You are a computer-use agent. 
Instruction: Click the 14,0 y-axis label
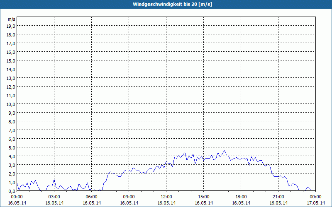tap(11, 70)
